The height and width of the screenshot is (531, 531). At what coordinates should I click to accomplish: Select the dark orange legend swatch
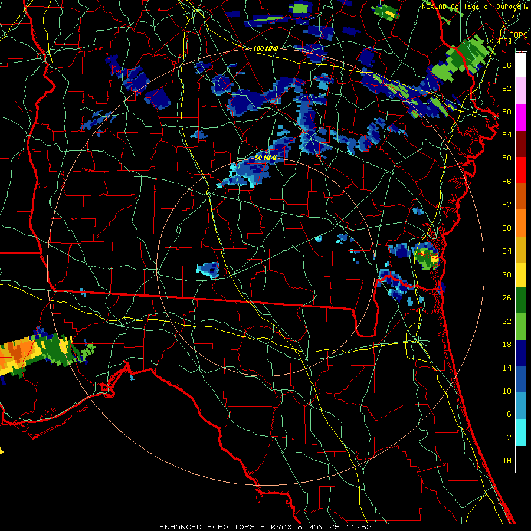point(521,196)
